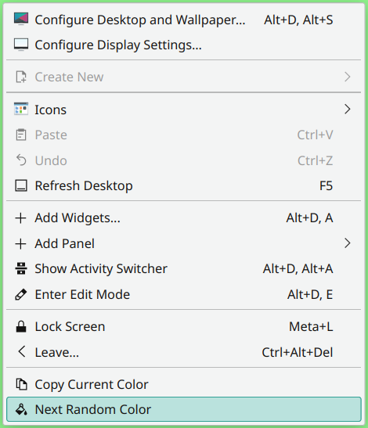
Task: Click the Copy Current Color clipboard icon
Action: [x=21, y=384]
